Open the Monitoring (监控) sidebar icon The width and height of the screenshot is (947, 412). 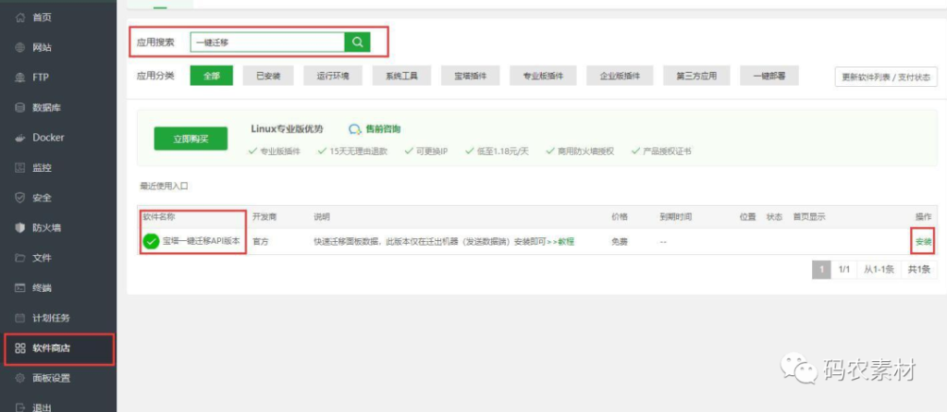(20, 167)
